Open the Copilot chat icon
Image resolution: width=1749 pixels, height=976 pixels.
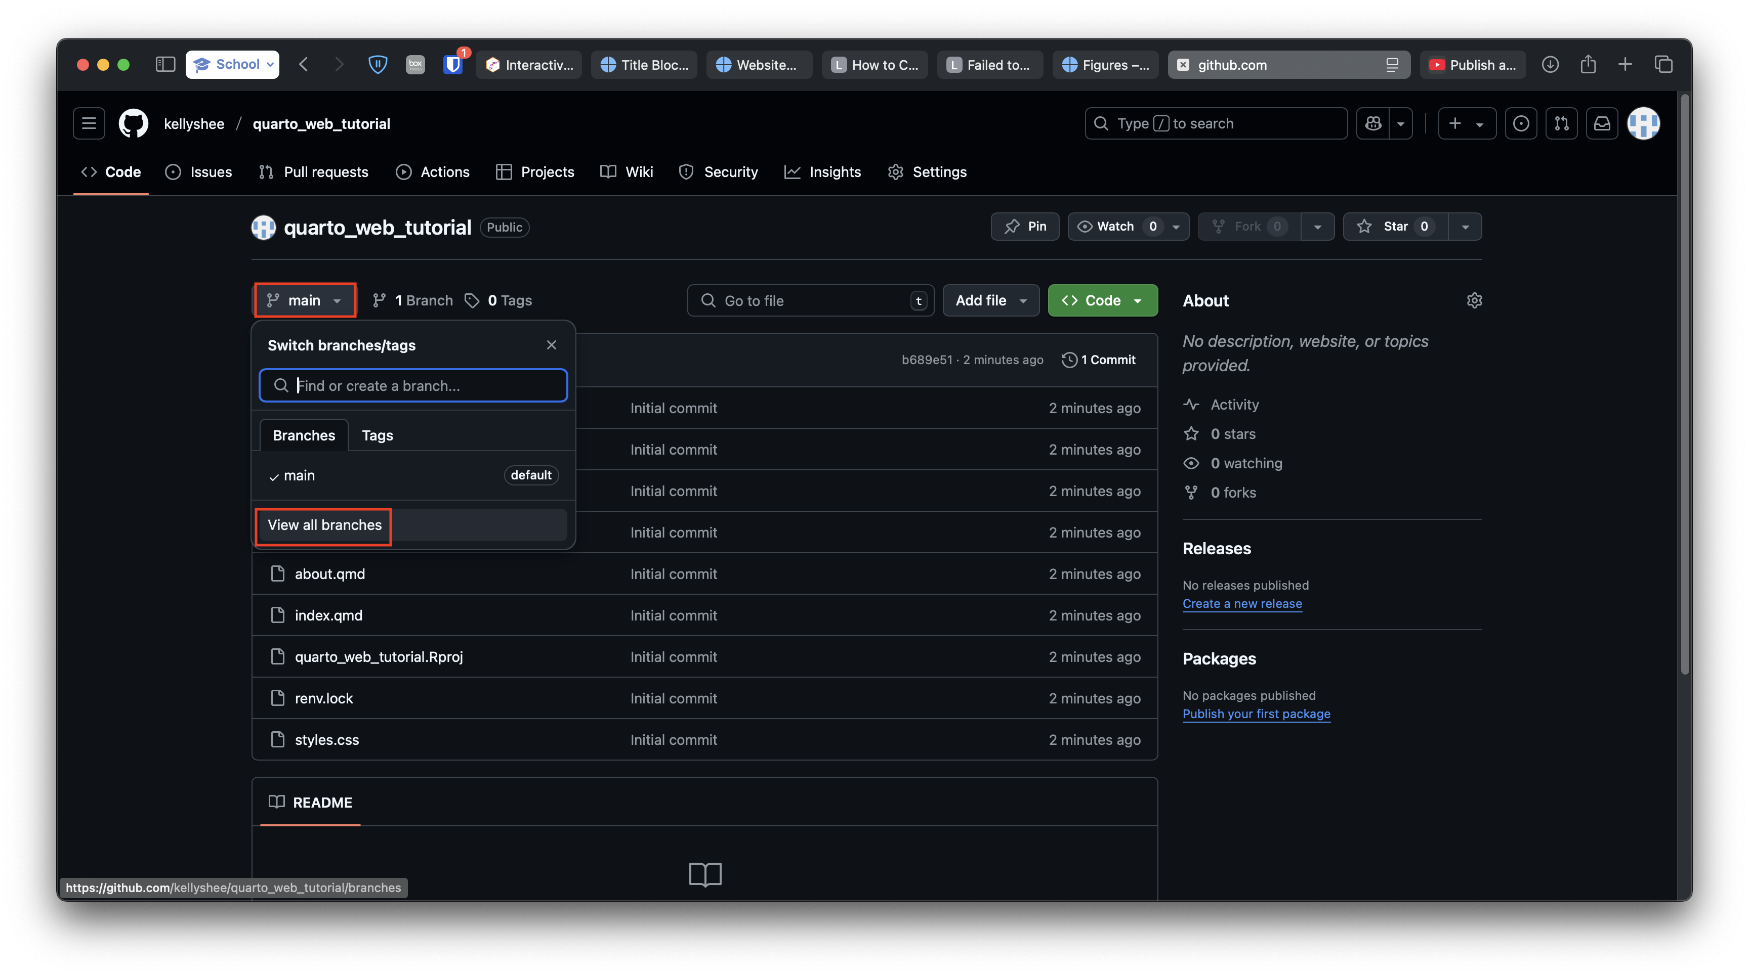(x=1373, y=123)
